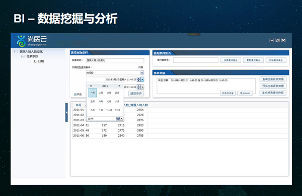Image resolution: width=302 pixels, height=196 pixels.
Task: Go to previous year in calendar
Action: pyautogui.click(x=91, y=86)
